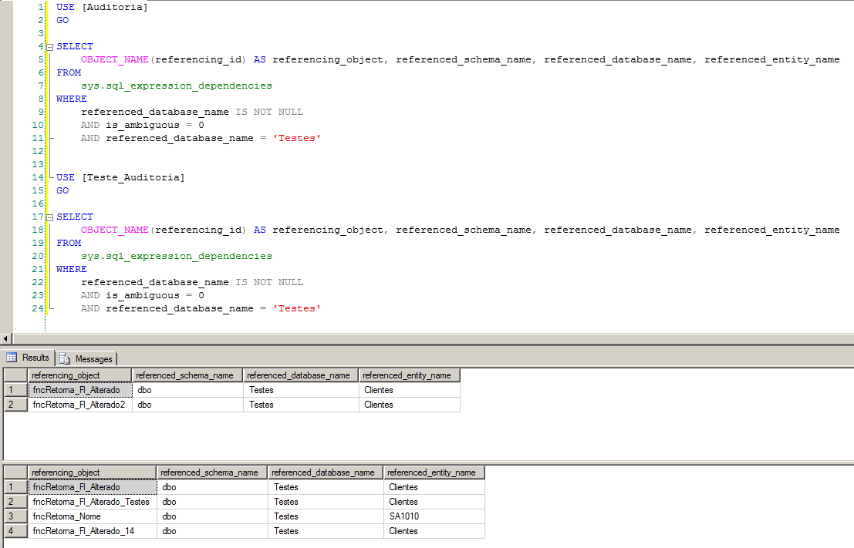Select the SA1010 entity cell
This screenshot has height=548, width=854.
point(434,516)
